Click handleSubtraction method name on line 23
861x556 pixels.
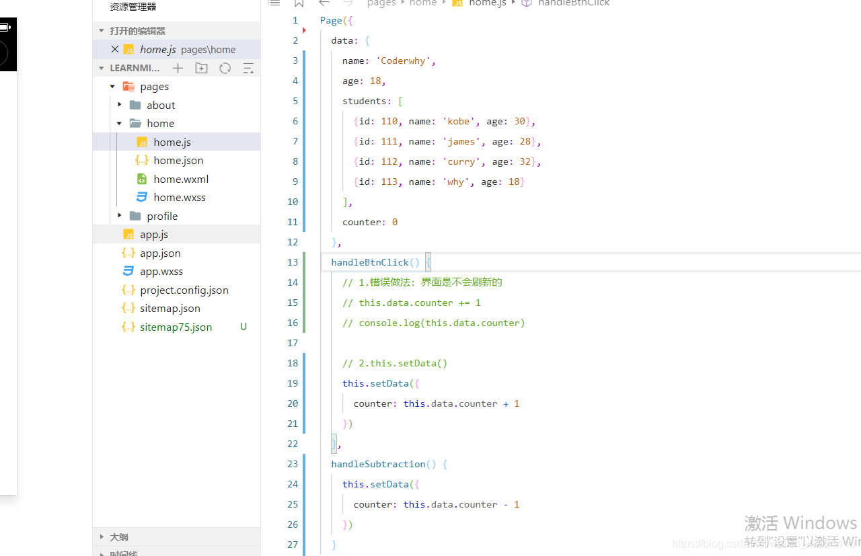[379, 464]
